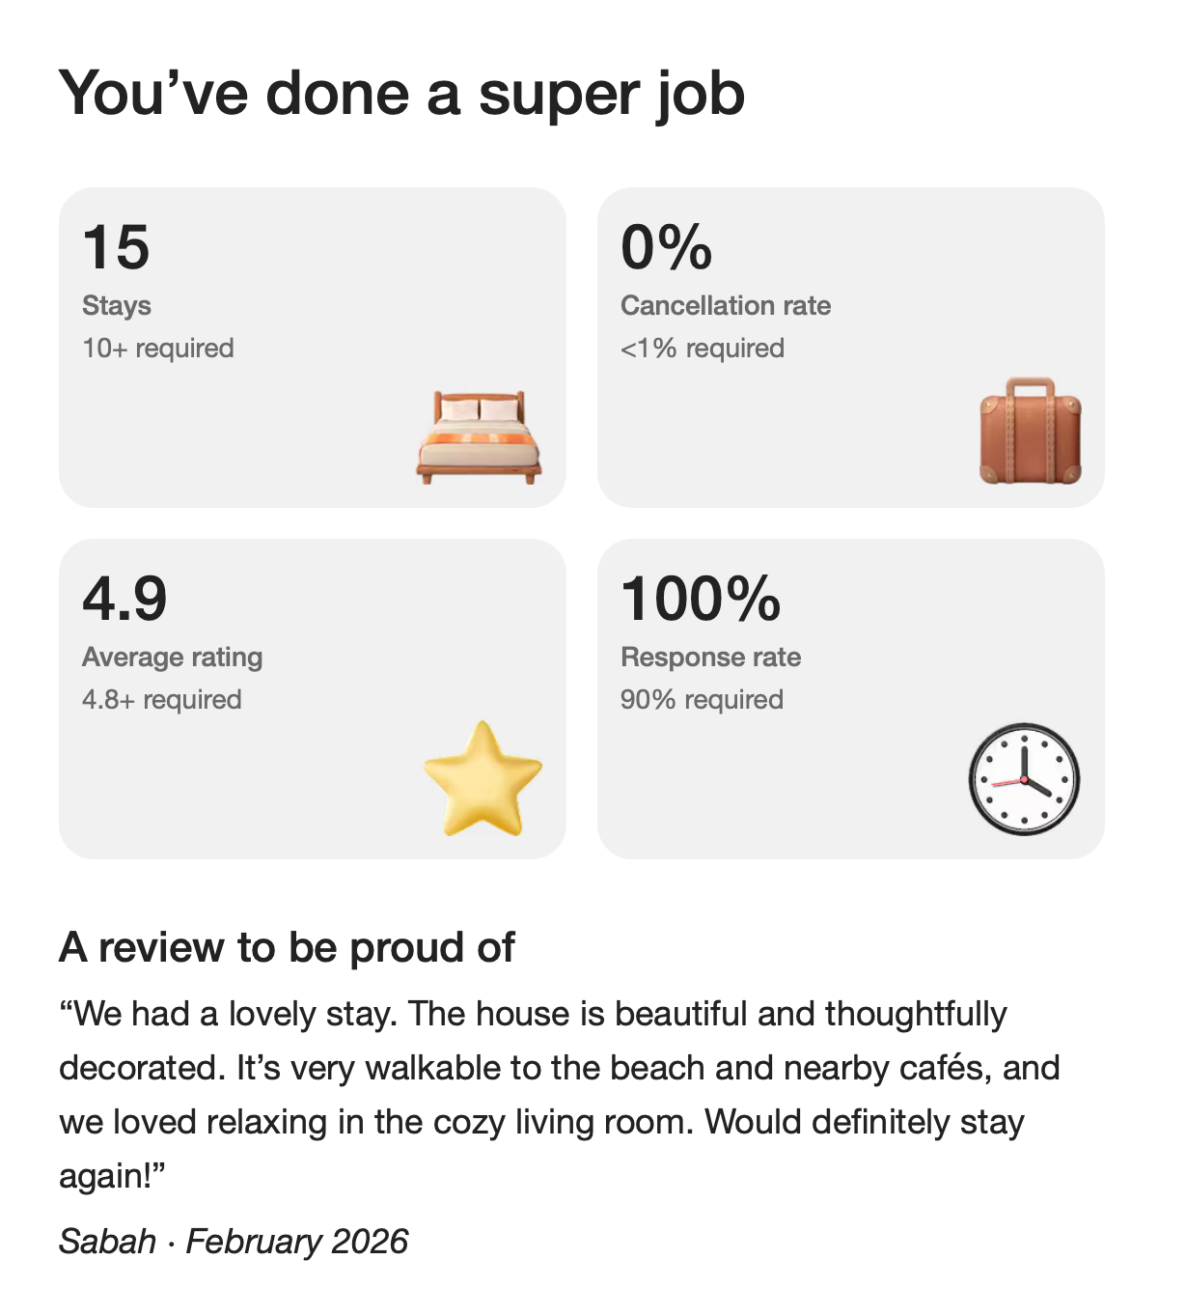This screenshot has height=1316, width=1186.
Task: Click the '<1% required' text
Action: click(x=703, y=349)
